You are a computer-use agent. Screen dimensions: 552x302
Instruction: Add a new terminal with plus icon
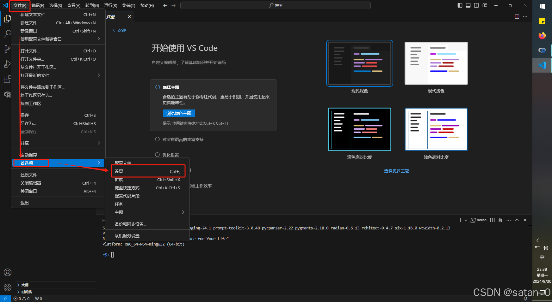(x=461, y=220)
